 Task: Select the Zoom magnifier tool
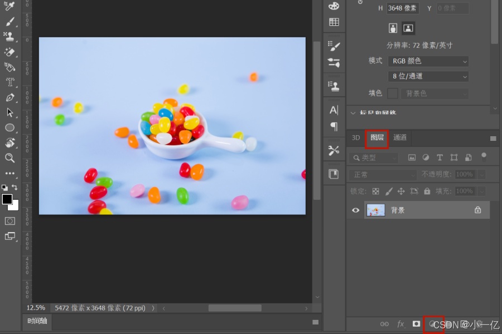pyautogui.click(x=10, y=158)
